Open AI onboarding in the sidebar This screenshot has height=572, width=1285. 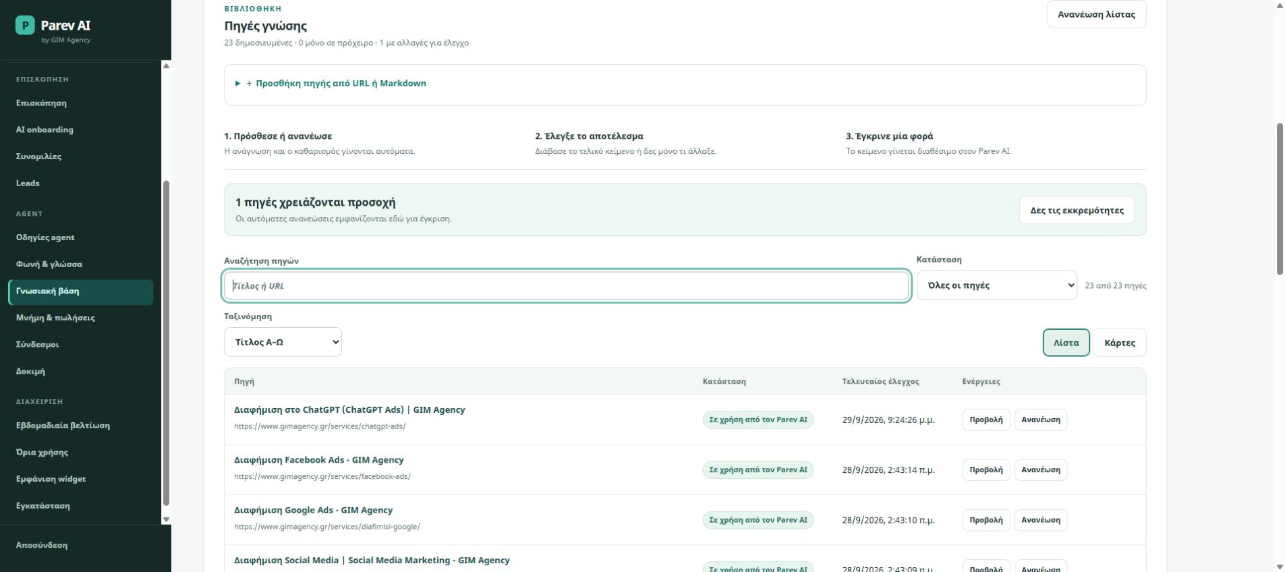pos(45,130)
